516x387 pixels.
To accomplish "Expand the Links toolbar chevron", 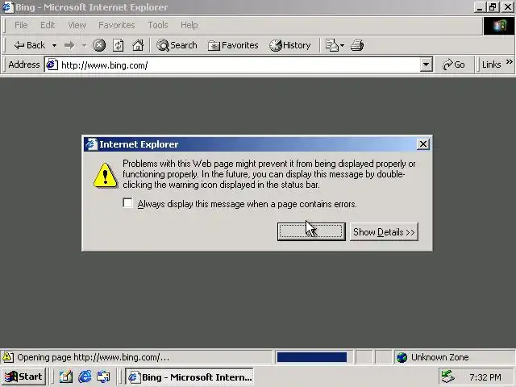I will coord(509,62).
